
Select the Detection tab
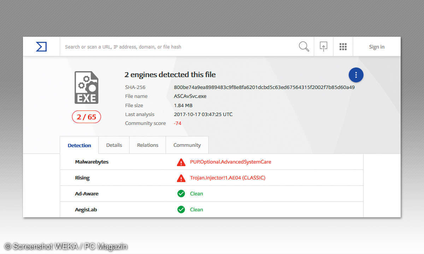coord(79,145)
